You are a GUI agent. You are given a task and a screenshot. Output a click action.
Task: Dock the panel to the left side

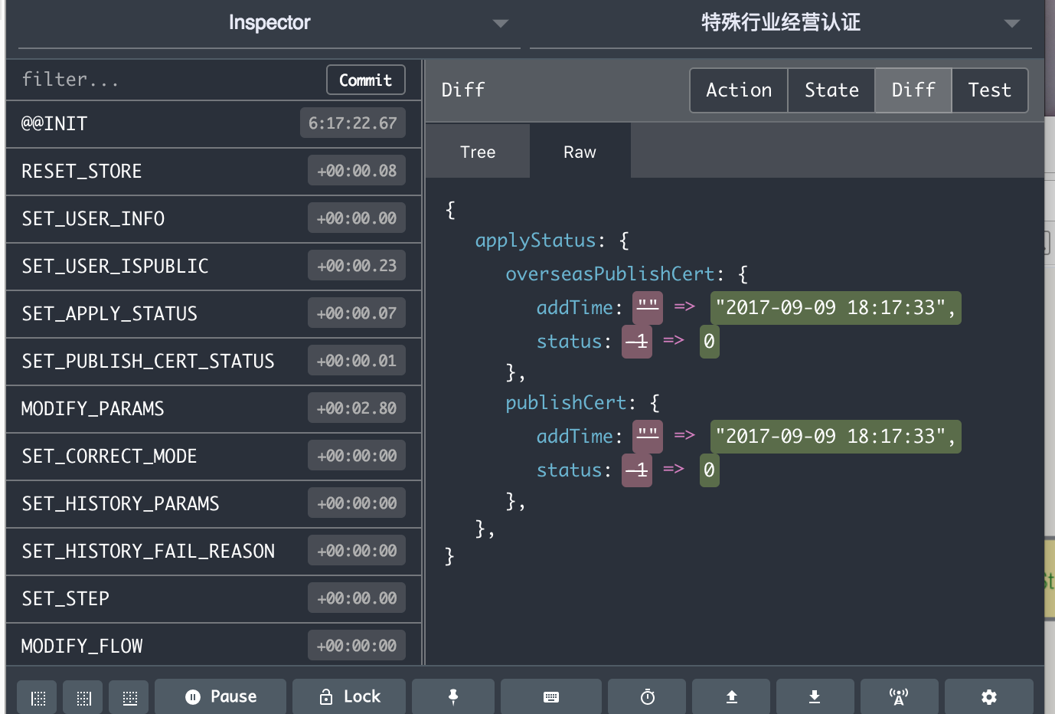point(38,697)
